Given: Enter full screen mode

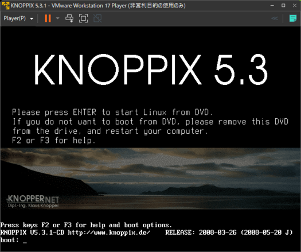Looking at the screenshot, I should click(84, 18).
